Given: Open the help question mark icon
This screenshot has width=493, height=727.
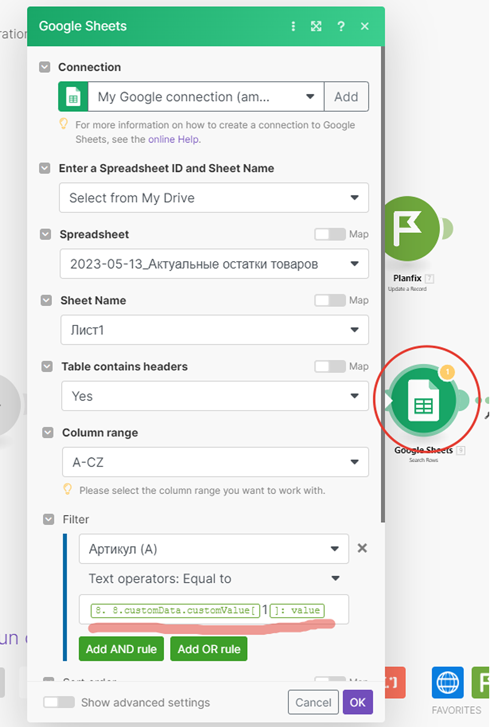Looking at the screenshot, I should (341, 27).
